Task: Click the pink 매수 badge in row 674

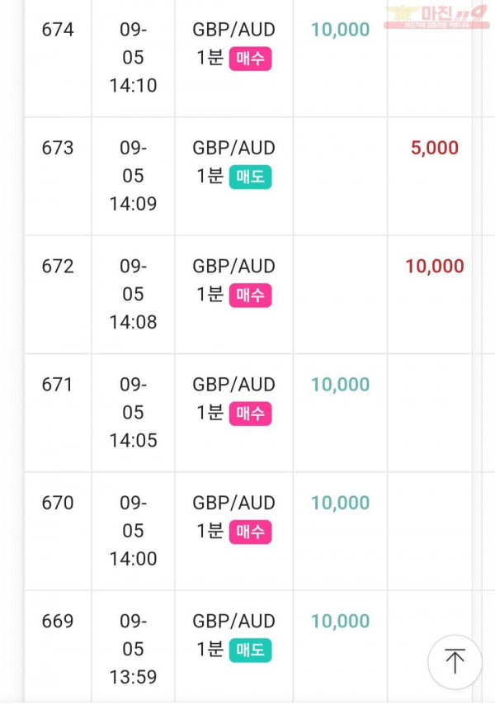Action: (x=250, y=59)
